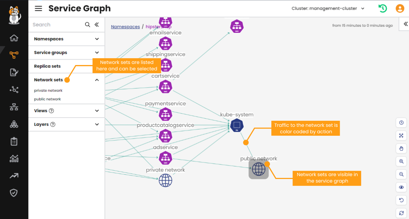
Task: Fit the graph to the screen
Action: (x=401, y=135)
